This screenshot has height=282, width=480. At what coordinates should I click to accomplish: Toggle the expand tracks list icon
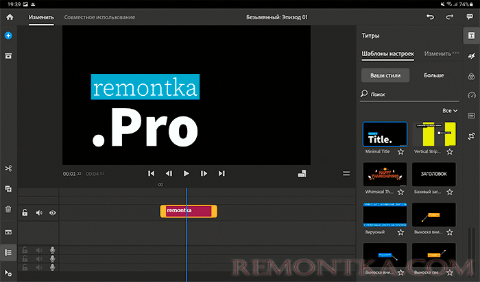pyautogui.click(x=8, y=253)
